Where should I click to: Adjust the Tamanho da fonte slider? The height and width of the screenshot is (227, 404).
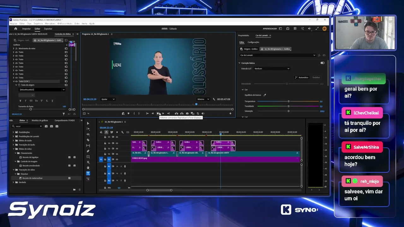pos(31,109)
